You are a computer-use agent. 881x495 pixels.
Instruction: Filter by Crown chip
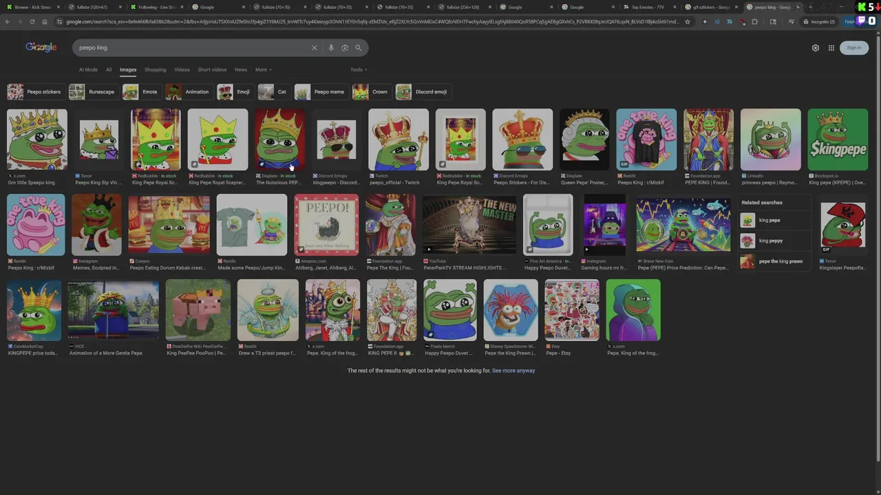(x=371, y=91)
